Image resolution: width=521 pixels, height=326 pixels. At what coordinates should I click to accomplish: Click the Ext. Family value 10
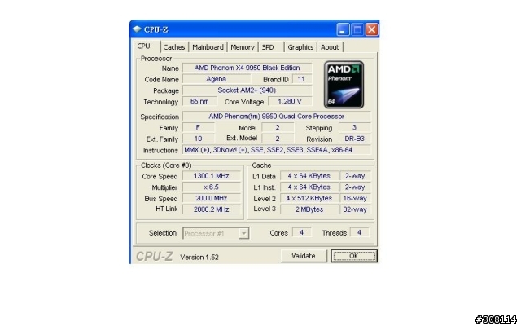pyautogui.click(x=199, y=139)
